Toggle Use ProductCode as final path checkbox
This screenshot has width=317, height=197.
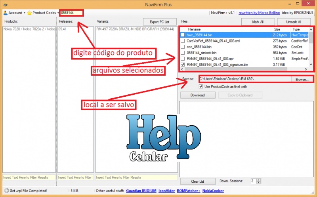click(201, 86)
